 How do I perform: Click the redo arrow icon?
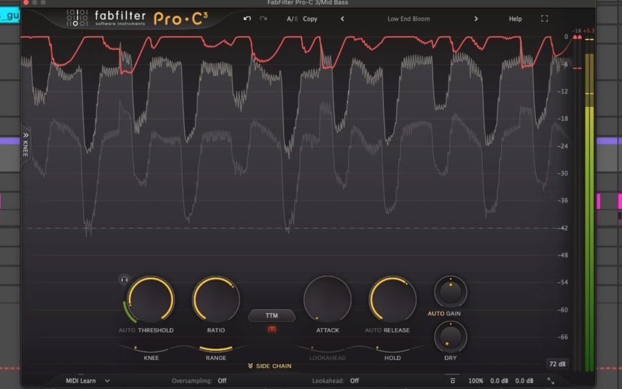click(263, 19)
